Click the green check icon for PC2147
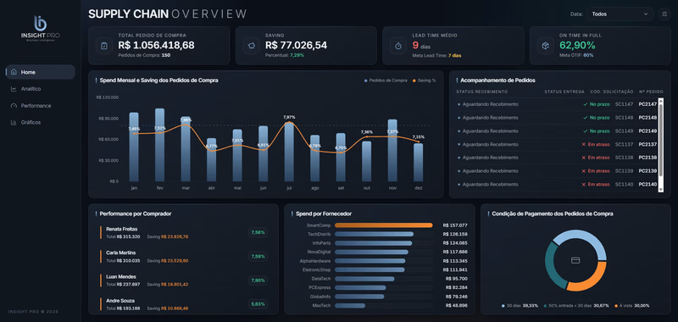678x322 pixels. 585,104
